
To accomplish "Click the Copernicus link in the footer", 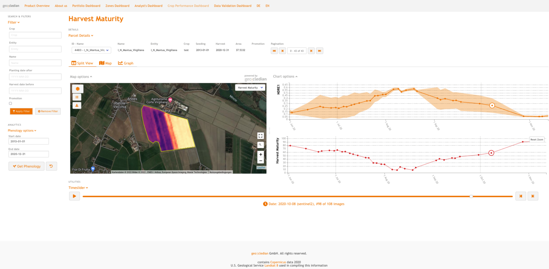I will coord(278,262).
